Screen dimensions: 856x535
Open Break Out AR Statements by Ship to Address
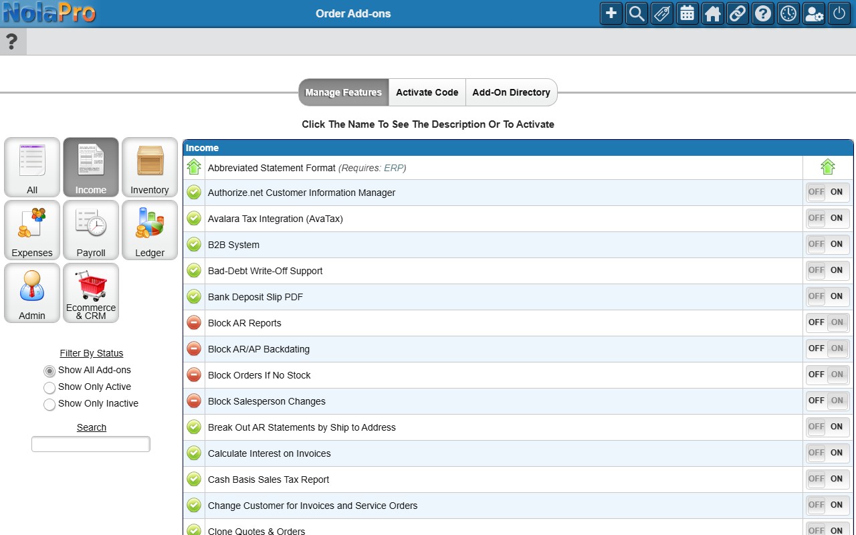(x=302, y=427)
